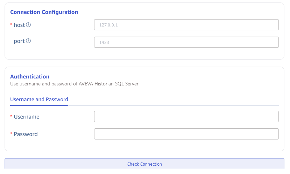Click the Connection Configuration heading
The height and width of the screenshot is (174, 290).
click(44, 12)
